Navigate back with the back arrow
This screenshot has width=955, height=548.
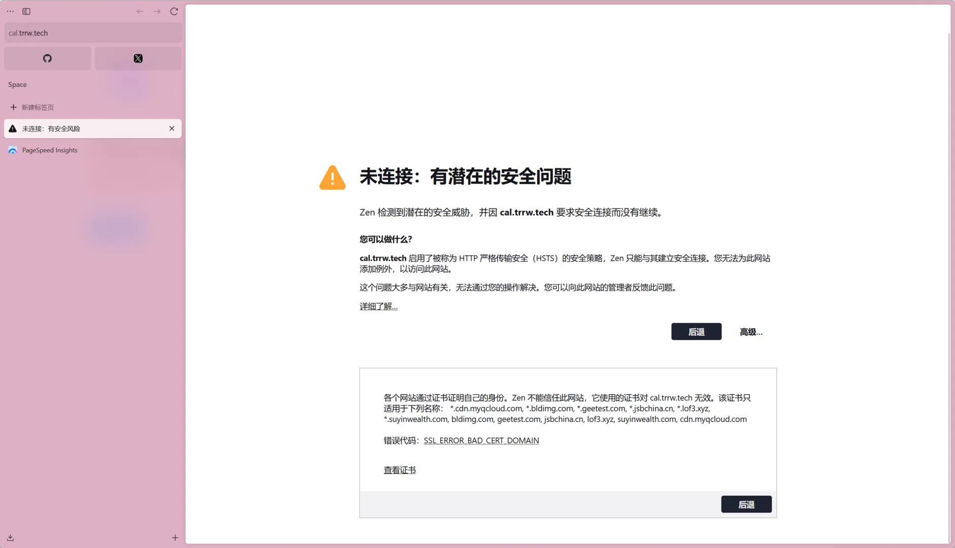(140, 11)
